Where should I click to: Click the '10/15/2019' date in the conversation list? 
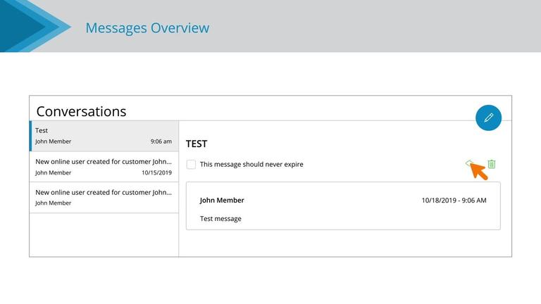156,172
